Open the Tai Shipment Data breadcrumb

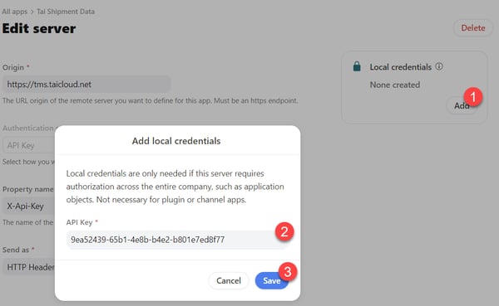point(66,12)
